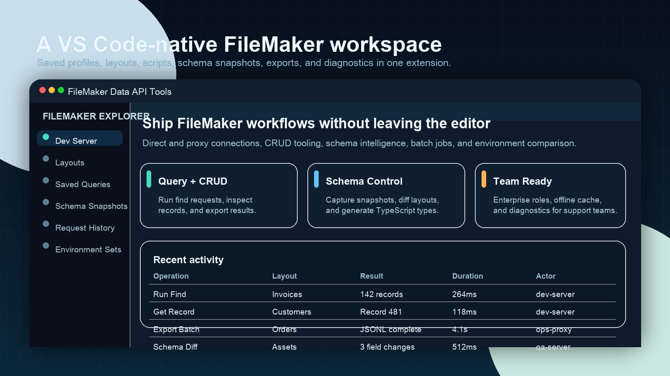Click the ops-proxy actor cell

(554, 330)
